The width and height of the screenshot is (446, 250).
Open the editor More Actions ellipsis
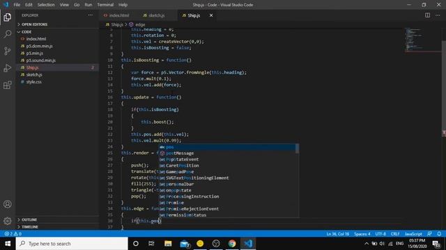(x=438, y=15)
